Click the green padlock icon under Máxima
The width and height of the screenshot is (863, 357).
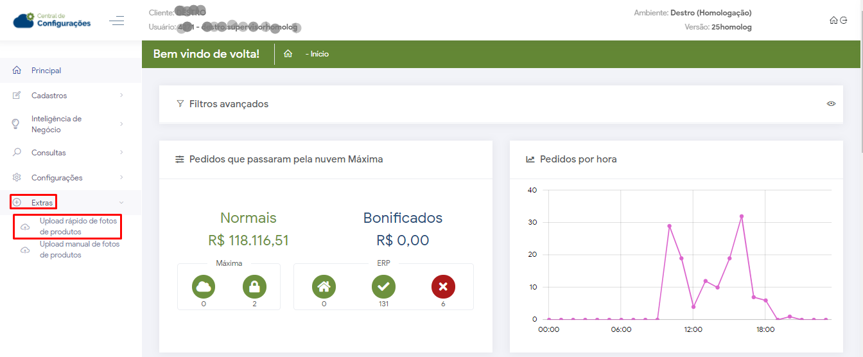click(254, 286)
